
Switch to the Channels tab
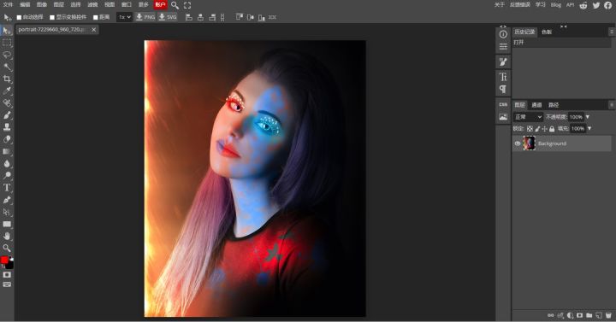[x=536, y=105]
